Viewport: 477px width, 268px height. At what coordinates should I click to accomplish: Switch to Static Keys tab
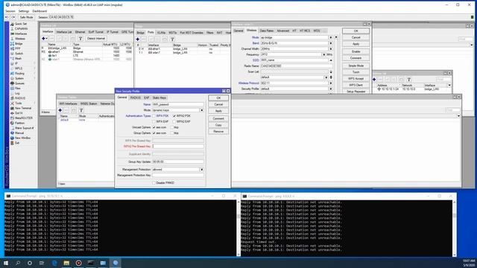[x=159, y=98]
